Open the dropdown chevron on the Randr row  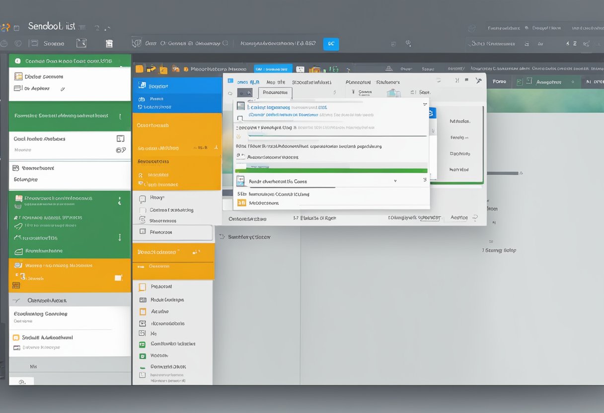pos(395,182)
